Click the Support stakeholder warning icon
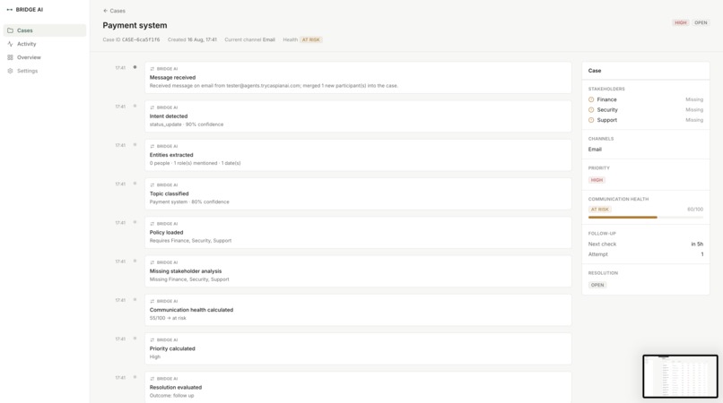 [591, 120]
